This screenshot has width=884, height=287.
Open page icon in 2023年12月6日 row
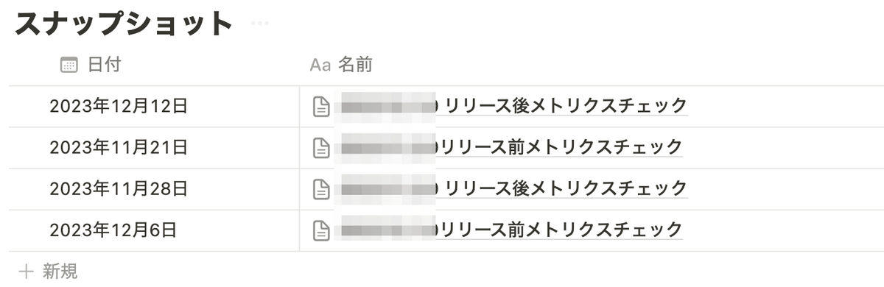[321, 230]
